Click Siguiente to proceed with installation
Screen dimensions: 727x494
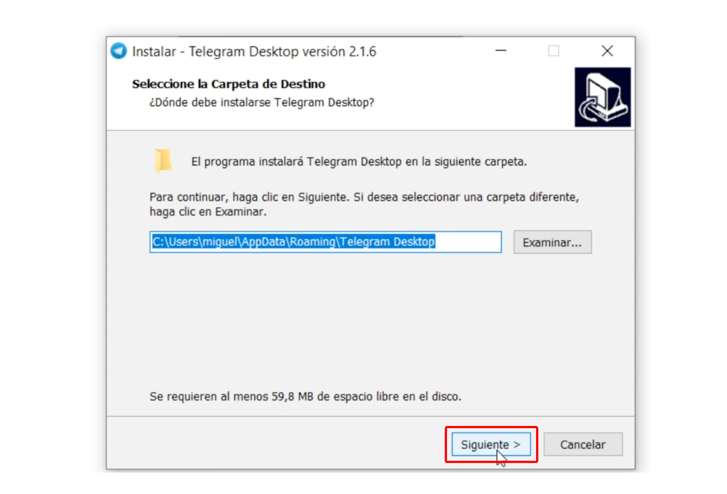[x=490, y=444]
